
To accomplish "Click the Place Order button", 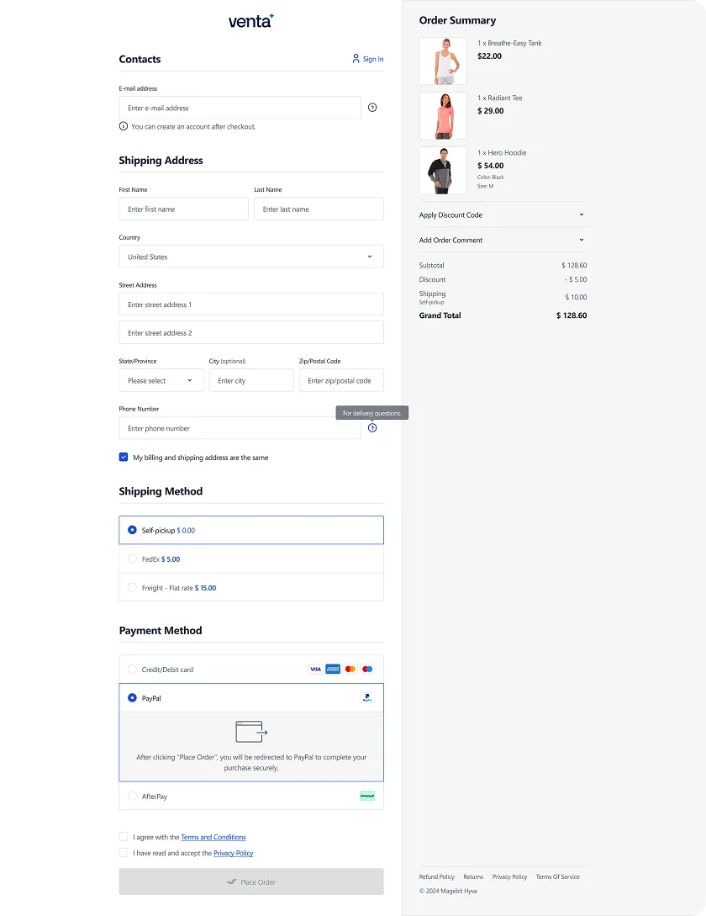I will click(251, 882).
